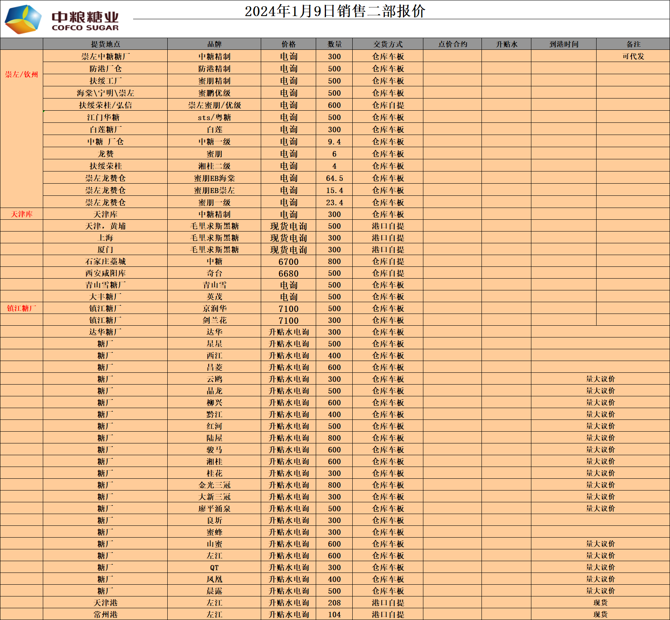
Task: Select the sts/粤糖 brand cell
Action: click(214, 117)
